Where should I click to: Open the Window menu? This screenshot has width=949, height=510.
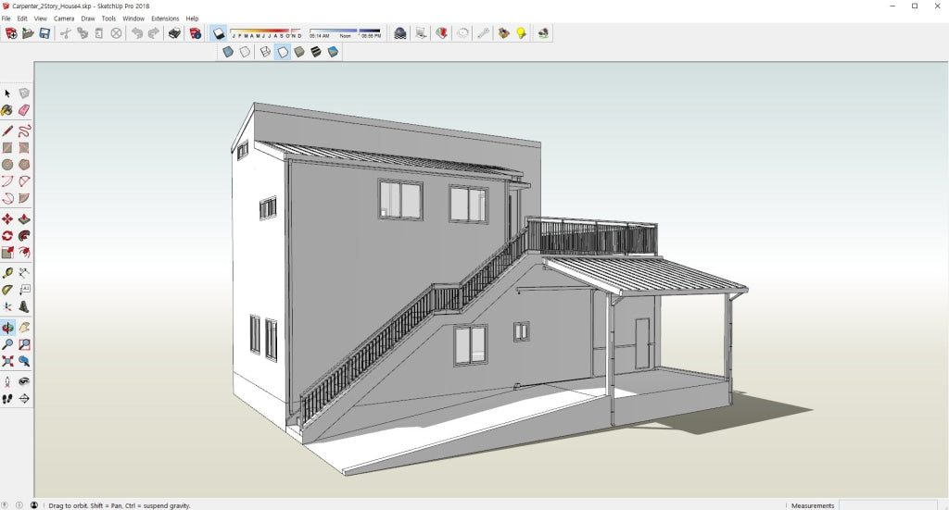click(133, 19)
